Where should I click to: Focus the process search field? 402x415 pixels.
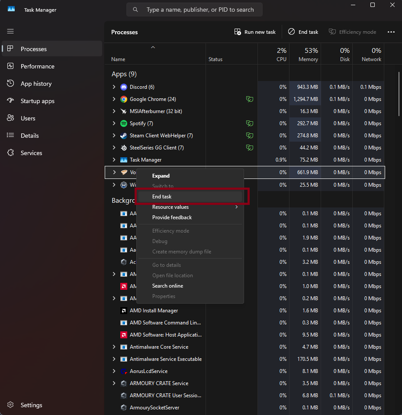(x=195, y=10)
